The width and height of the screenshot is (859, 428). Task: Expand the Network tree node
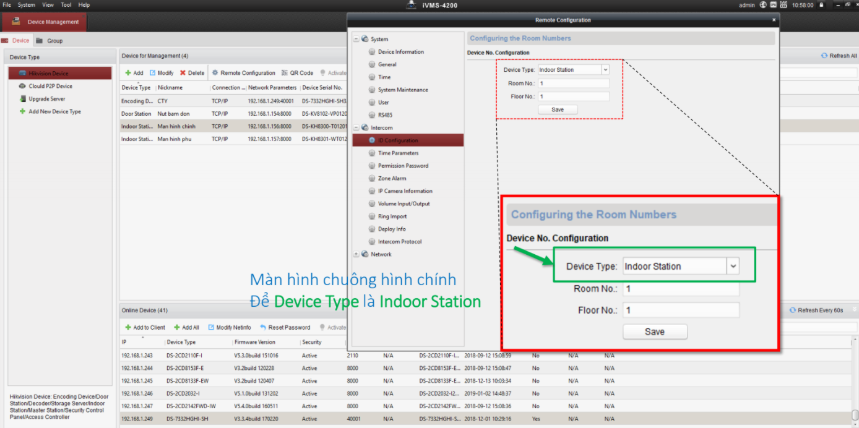pyautogui.click(x=356, y=254)
